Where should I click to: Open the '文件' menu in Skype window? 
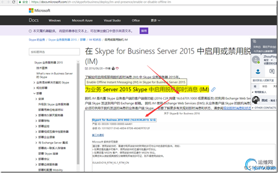tap(257, 47)
